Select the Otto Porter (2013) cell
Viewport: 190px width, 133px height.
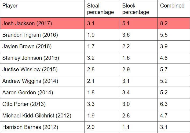(x=24, y=104)
